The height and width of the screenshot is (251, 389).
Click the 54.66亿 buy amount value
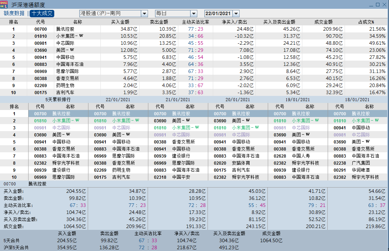tap(377, 191)
